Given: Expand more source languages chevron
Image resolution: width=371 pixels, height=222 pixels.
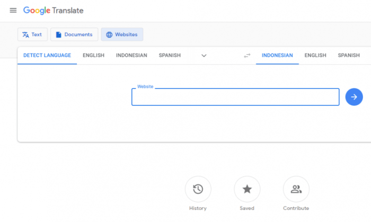Looking at the screenshot, I should (204, 56).
